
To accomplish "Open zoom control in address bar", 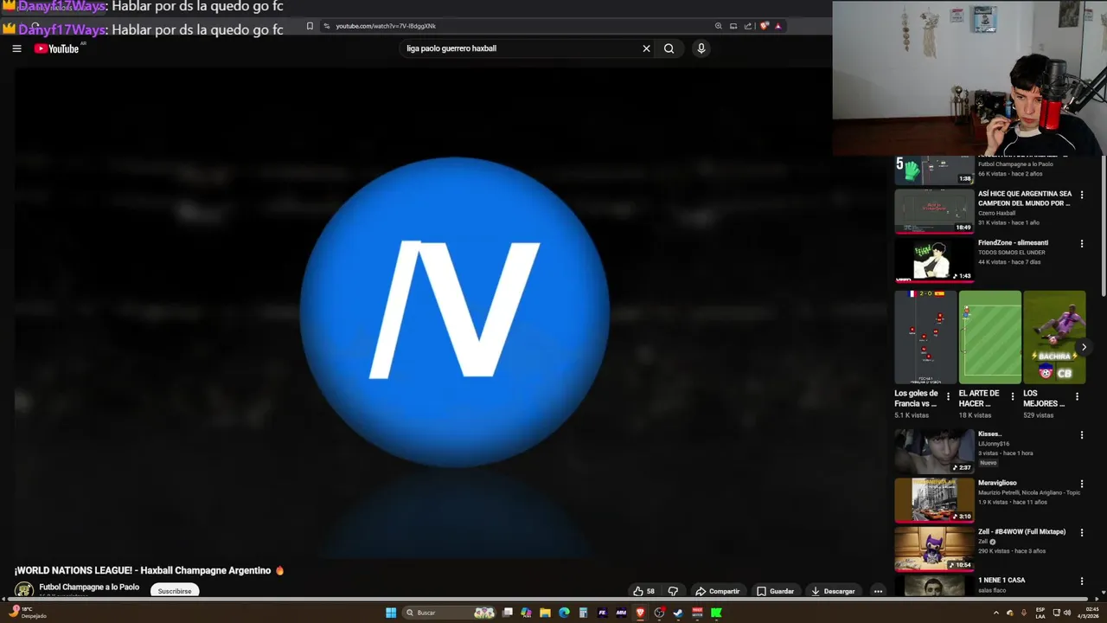I will point(718,26).
